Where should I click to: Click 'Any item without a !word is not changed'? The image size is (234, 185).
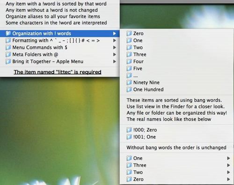(51, 10)
